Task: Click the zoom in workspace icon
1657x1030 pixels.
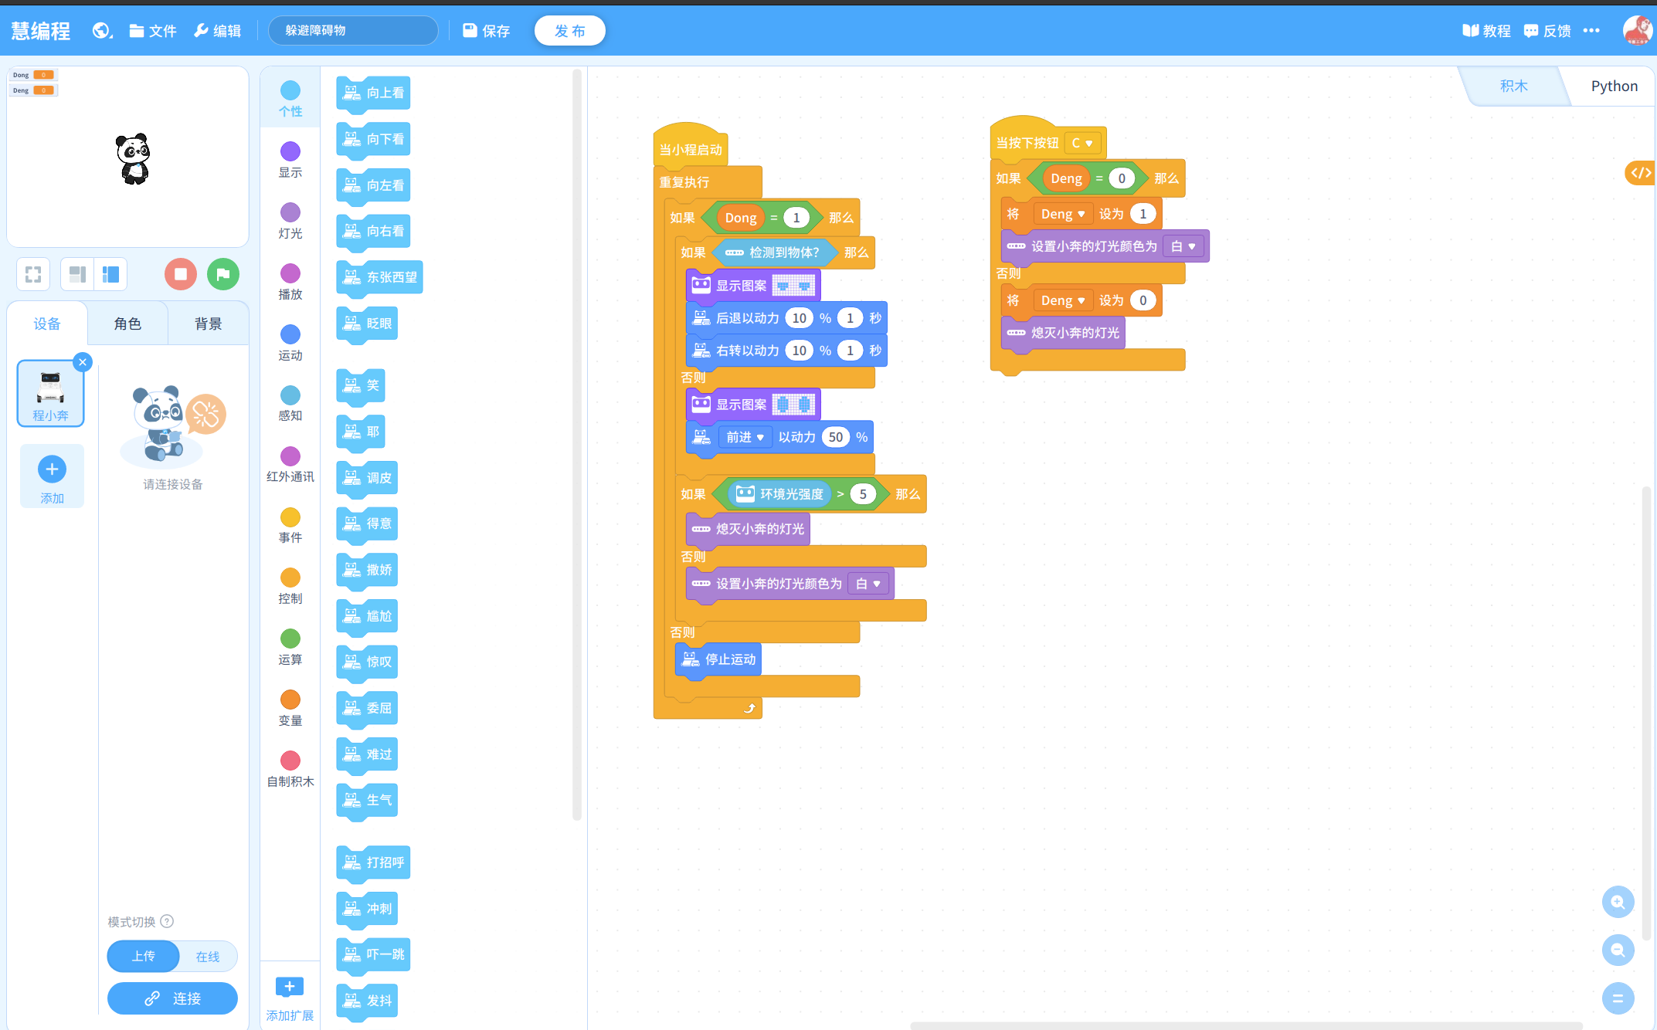Action: click(x=1618, y=902)
